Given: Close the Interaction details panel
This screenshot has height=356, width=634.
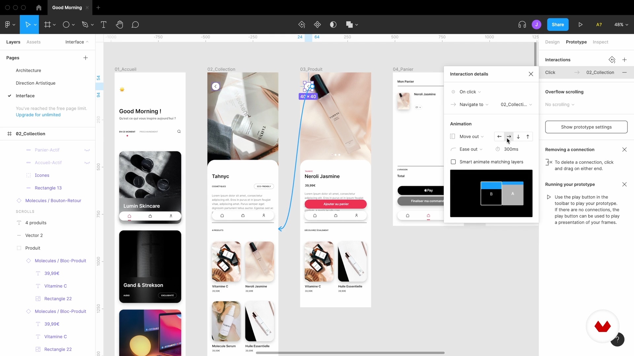Looking at the screenshot, I should tap(531, 74).
